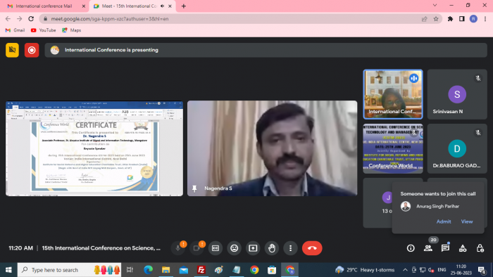Select the Conference World participant tile

(x=393, y=148)
